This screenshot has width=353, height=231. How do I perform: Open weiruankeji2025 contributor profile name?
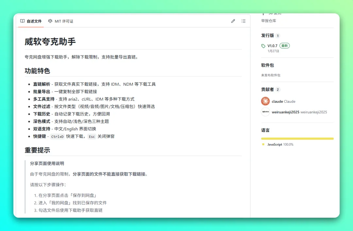coord(285,112)
